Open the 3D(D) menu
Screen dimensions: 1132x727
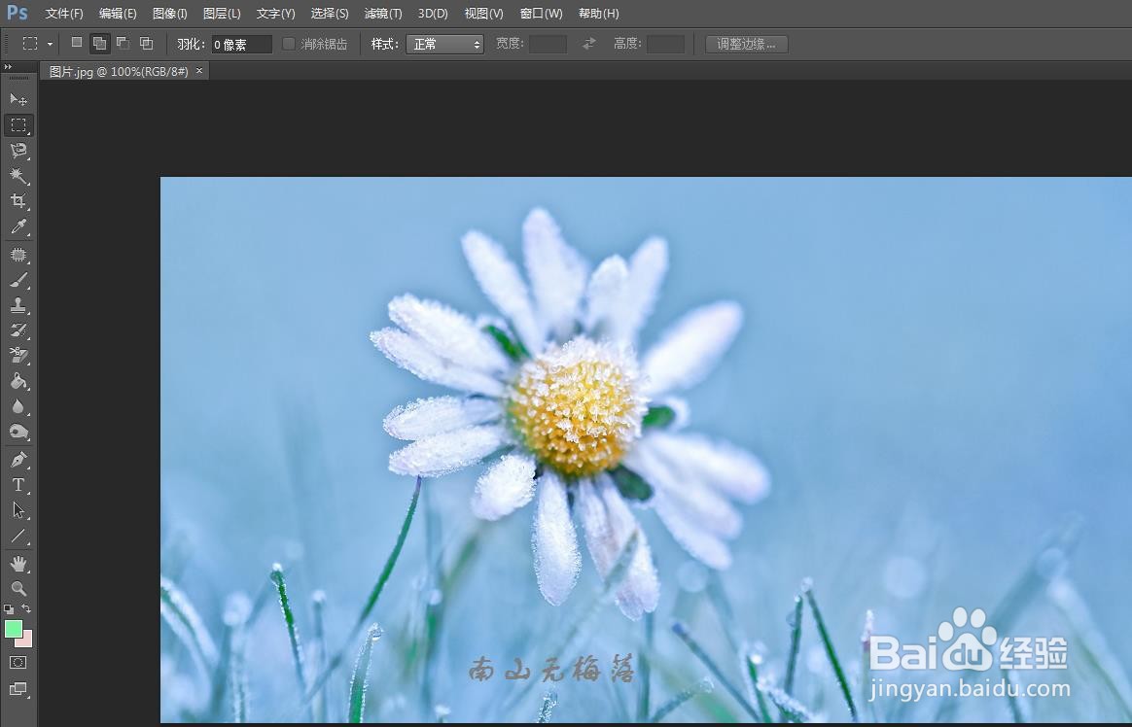tap(433, 13)
